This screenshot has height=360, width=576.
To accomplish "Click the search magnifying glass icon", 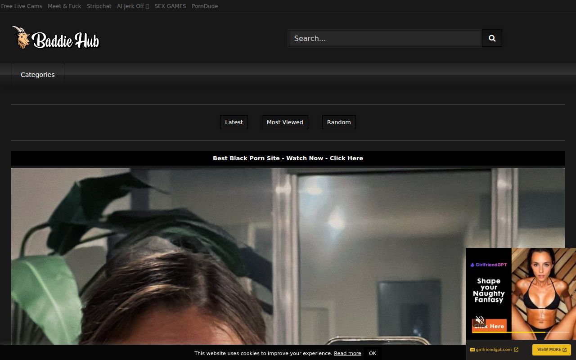I will [x=491, y=38].
